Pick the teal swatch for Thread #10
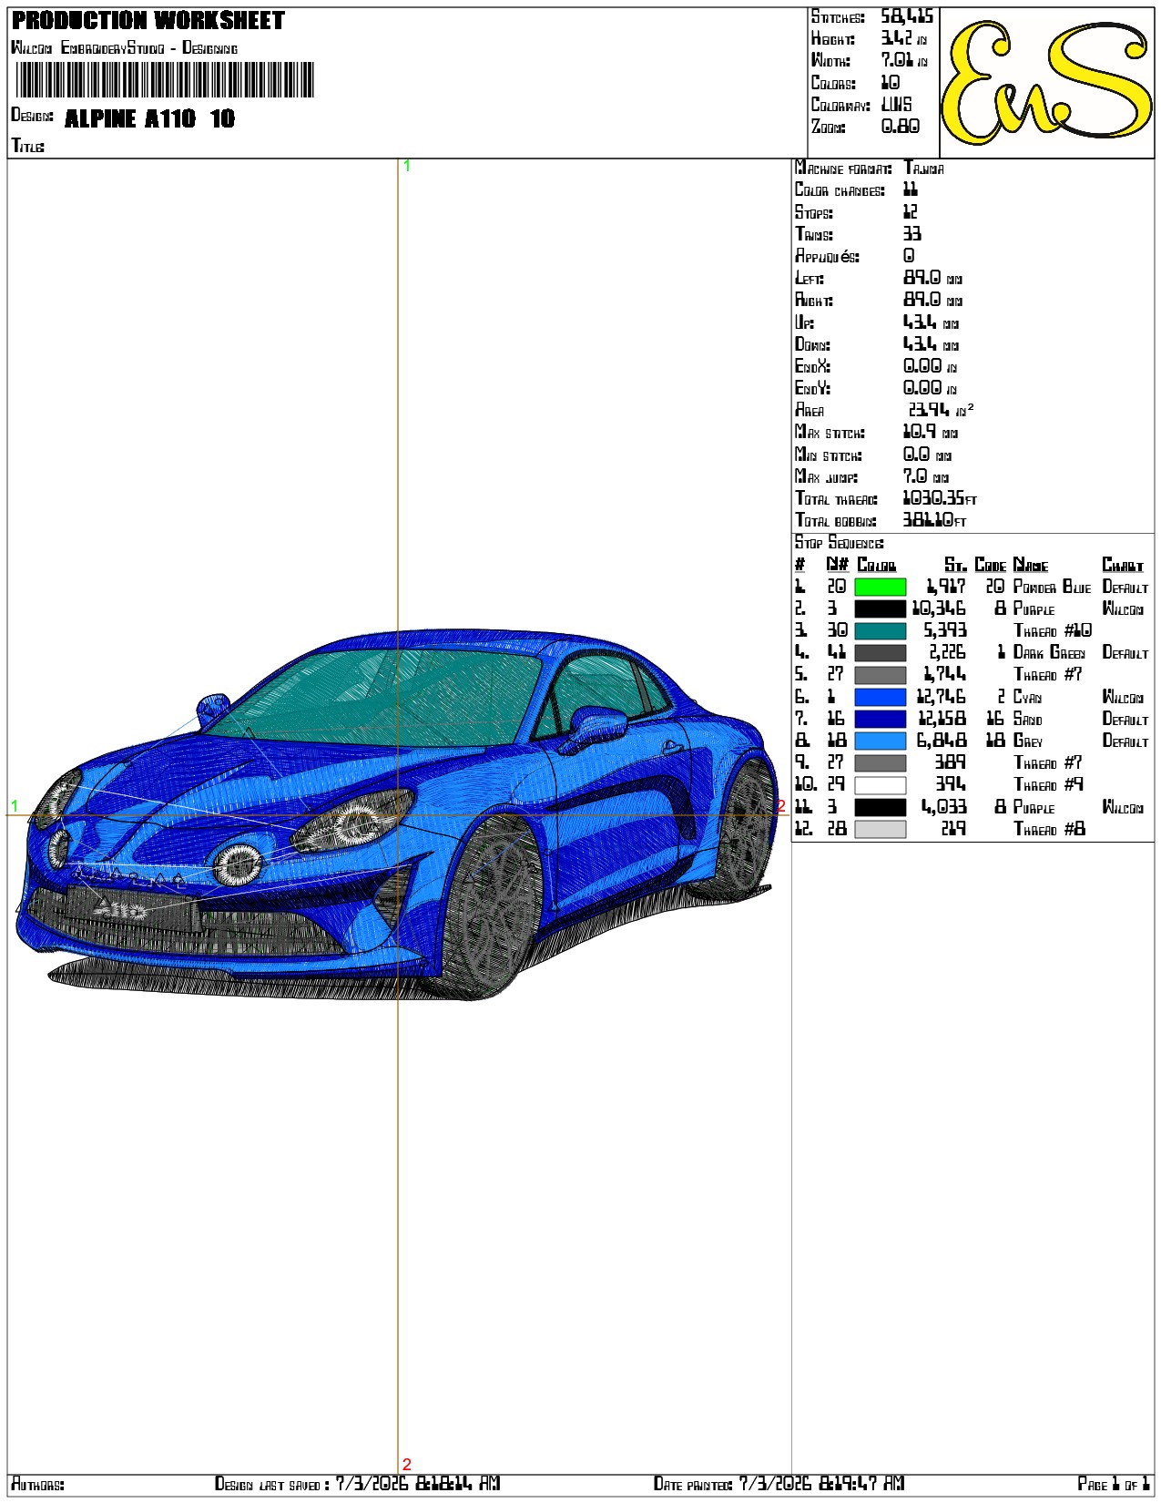This screenshot has height=1503, width=1161. pos(880,631)
